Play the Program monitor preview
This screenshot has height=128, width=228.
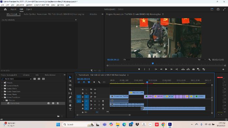[166, 69]
